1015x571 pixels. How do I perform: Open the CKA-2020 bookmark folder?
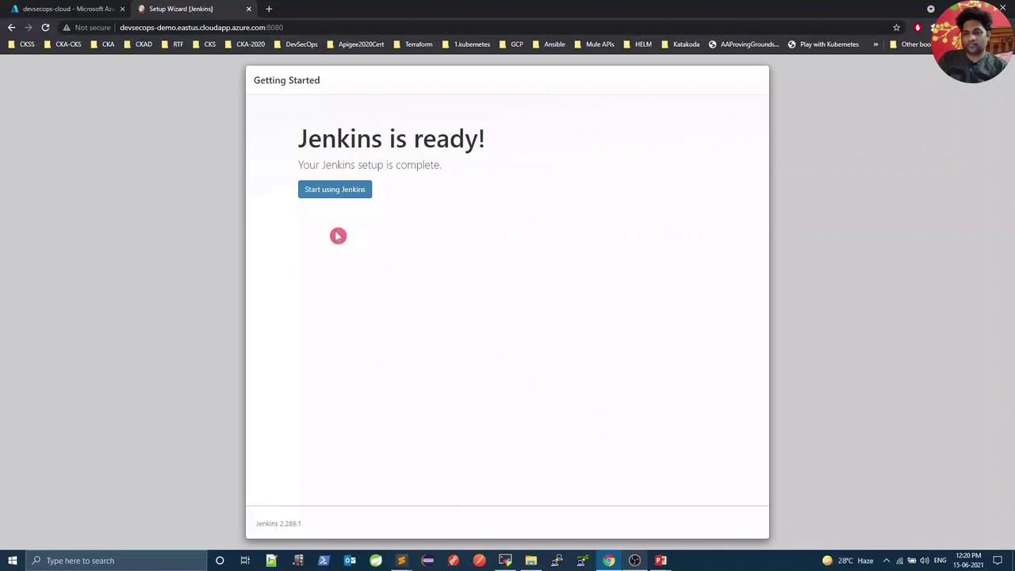coord(245,44)
